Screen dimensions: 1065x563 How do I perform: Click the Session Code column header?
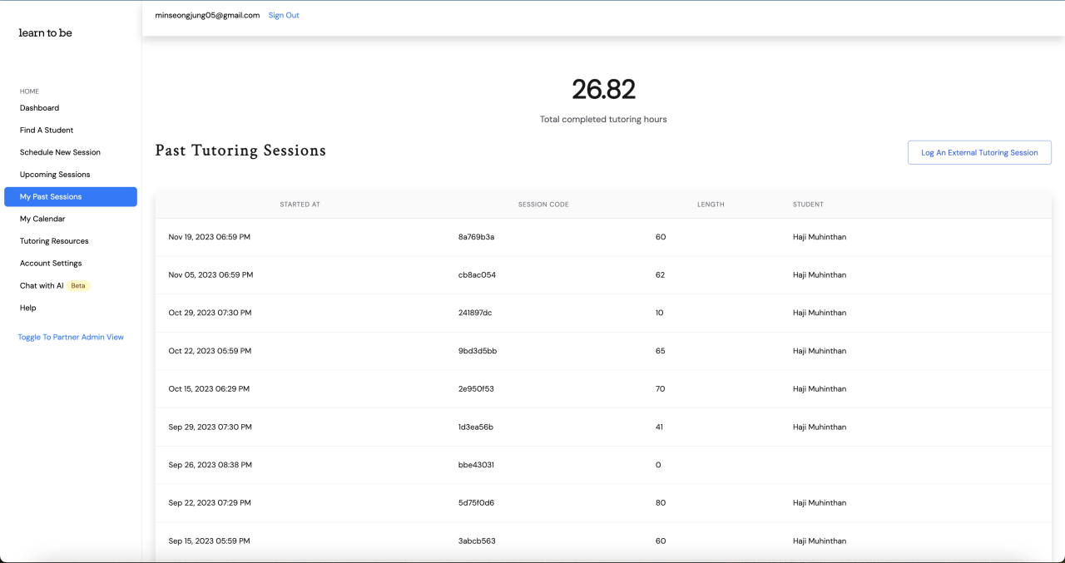click(x=543, y=205)
